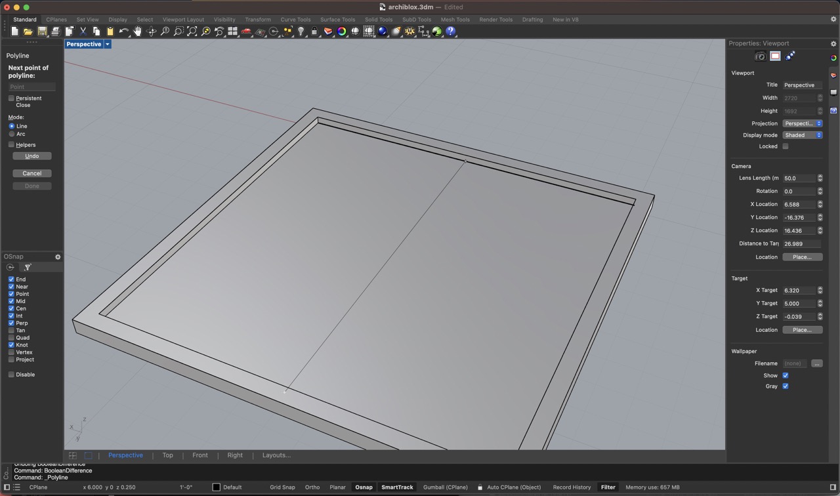Open the Layouts... viewport tab
The width and height of the screenshot is (840, 496).
(x=276, y=455)
